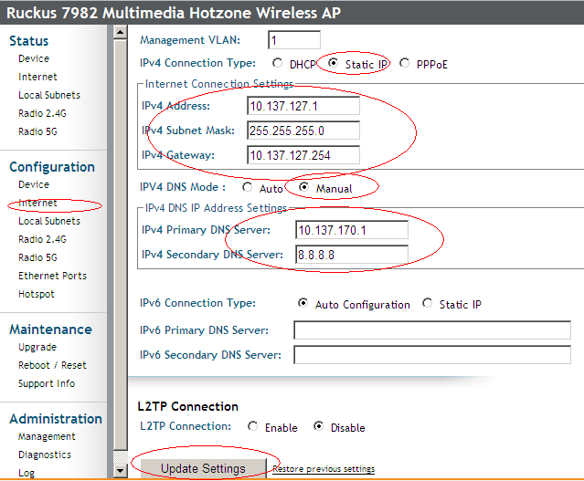Select Static IP for IPv4 connection type
Viewport: 584px width, 481px height.
click(x=333, y=62)
